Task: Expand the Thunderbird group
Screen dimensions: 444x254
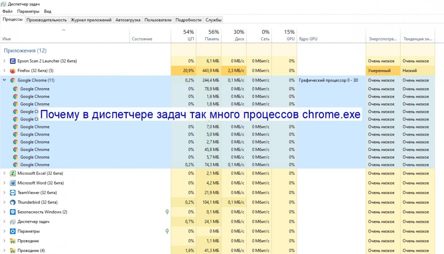Action: click(4, 202)
